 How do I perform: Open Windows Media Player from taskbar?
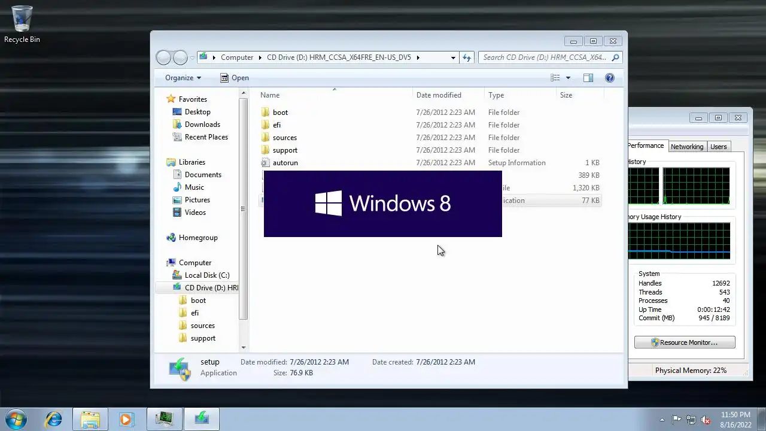click(x=126, y=419)
